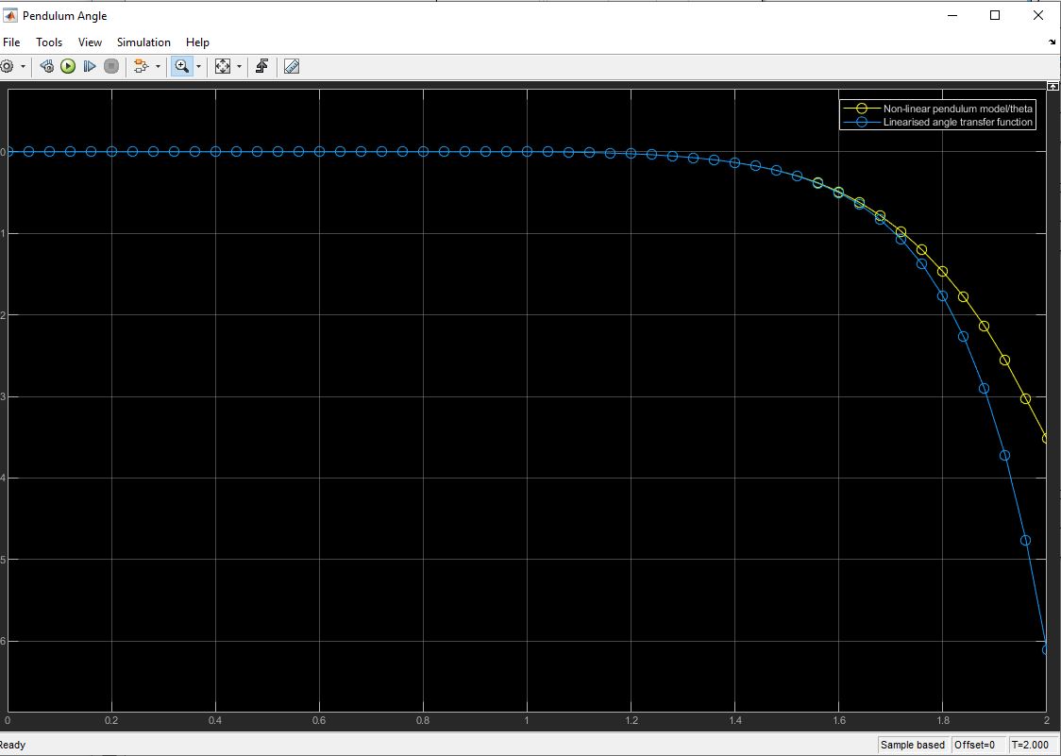Click the last blue data marker at t=2

click(1047, 649)
